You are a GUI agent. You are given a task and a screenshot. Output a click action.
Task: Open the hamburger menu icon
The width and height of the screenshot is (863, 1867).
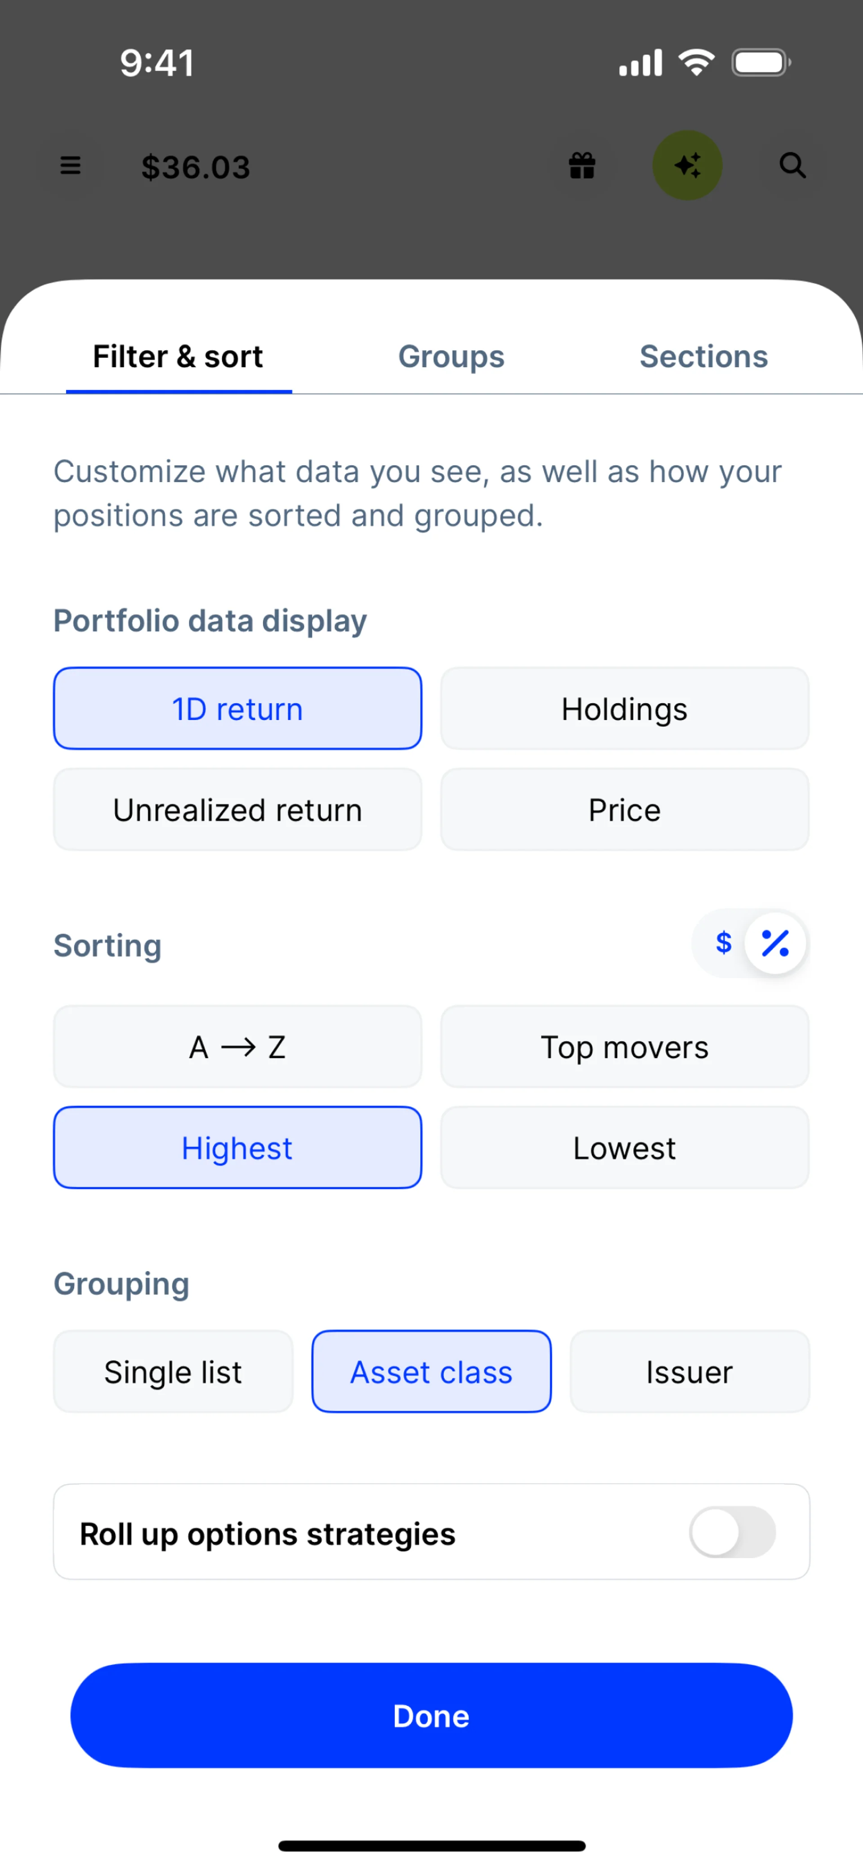pos(70,166)
